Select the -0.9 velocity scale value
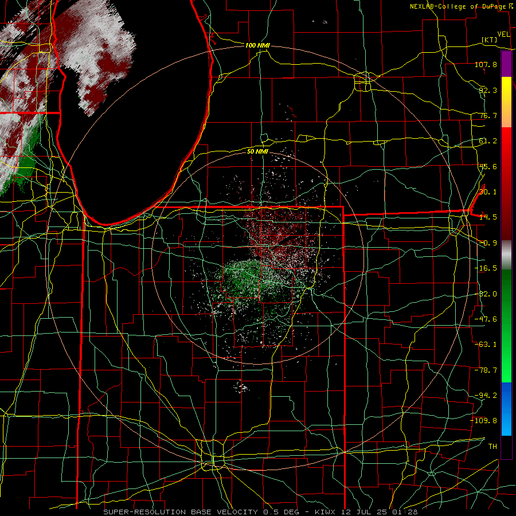 pos(488,243)
